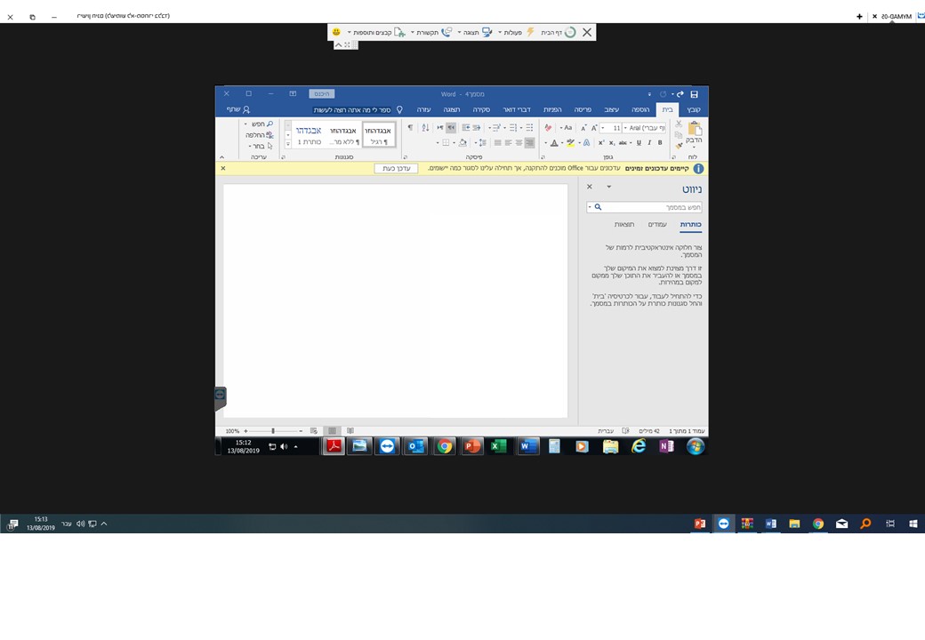
Task: Open OneNote in the remote taskbar
Action: pyautogui.click(x=666, y=446)
